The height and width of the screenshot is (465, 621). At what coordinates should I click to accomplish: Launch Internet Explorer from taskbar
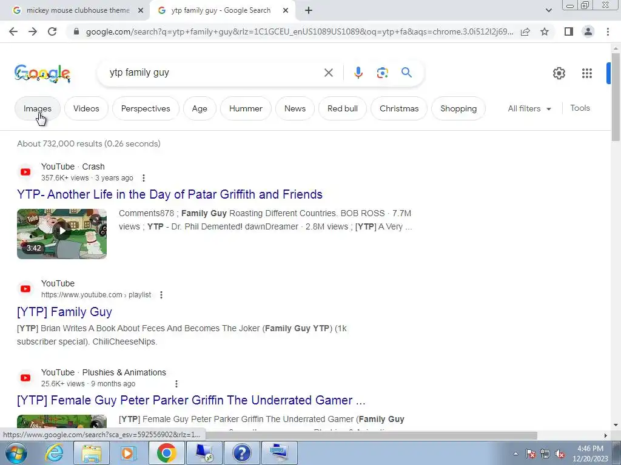54,453
